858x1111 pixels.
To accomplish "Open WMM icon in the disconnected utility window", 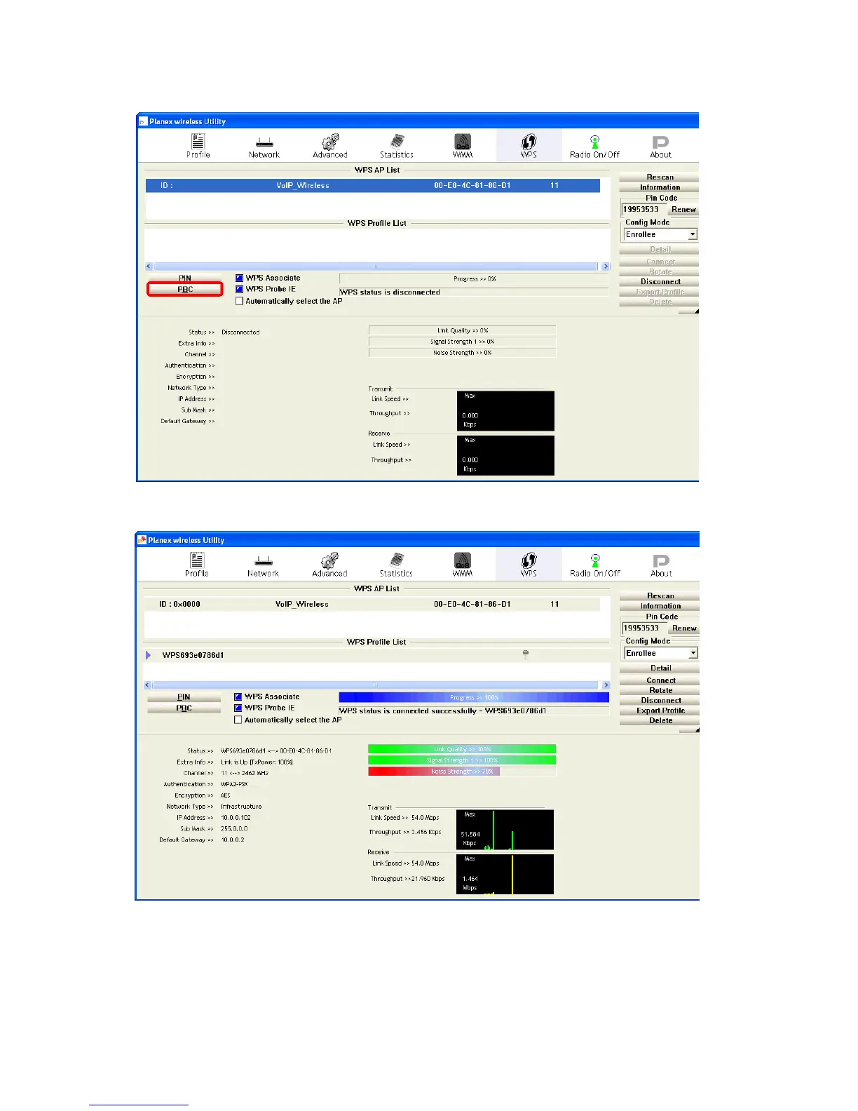I will tap(463, 146).
